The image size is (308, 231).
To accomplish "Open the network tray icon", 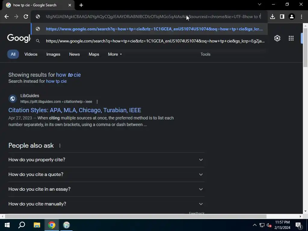I will point(262,225).
